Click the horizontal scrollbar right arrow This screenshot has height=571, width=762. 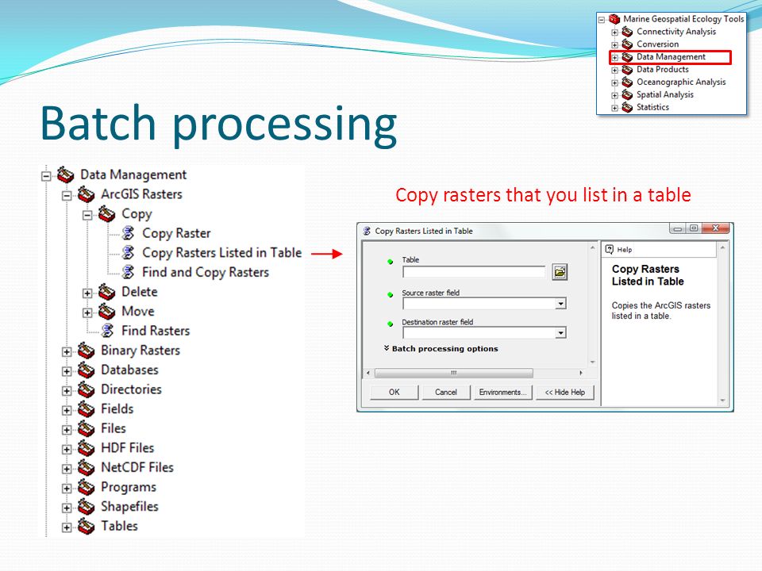coord(581,373)
